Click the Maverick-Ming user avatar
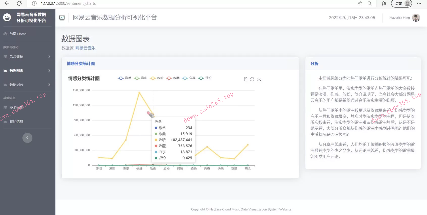The width and height of the screenshot is (427, 215). pyautogui.click(x=416, y=18)
